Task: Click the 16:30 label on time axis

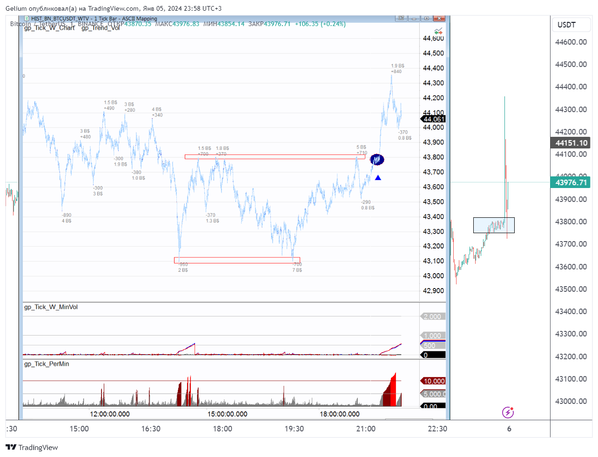Action: click(x=151, y=429)
